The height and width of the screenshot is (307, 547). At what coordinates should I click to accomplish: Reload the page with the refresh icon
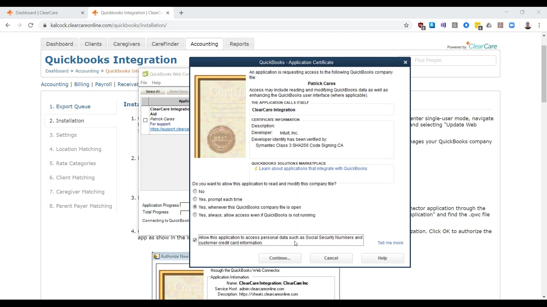(31, 25)
